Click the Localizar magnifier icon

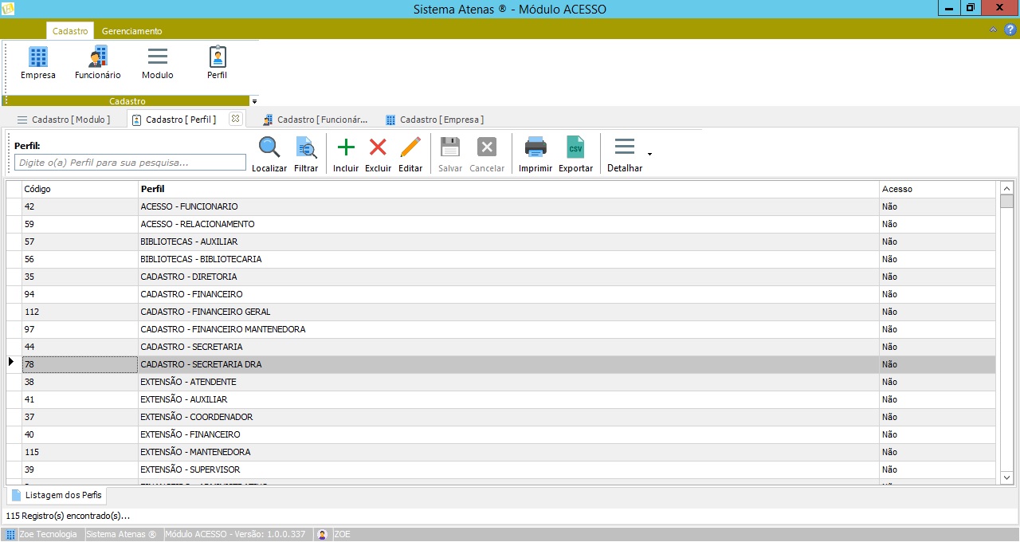pyautogui.click(x=269, y=147)
